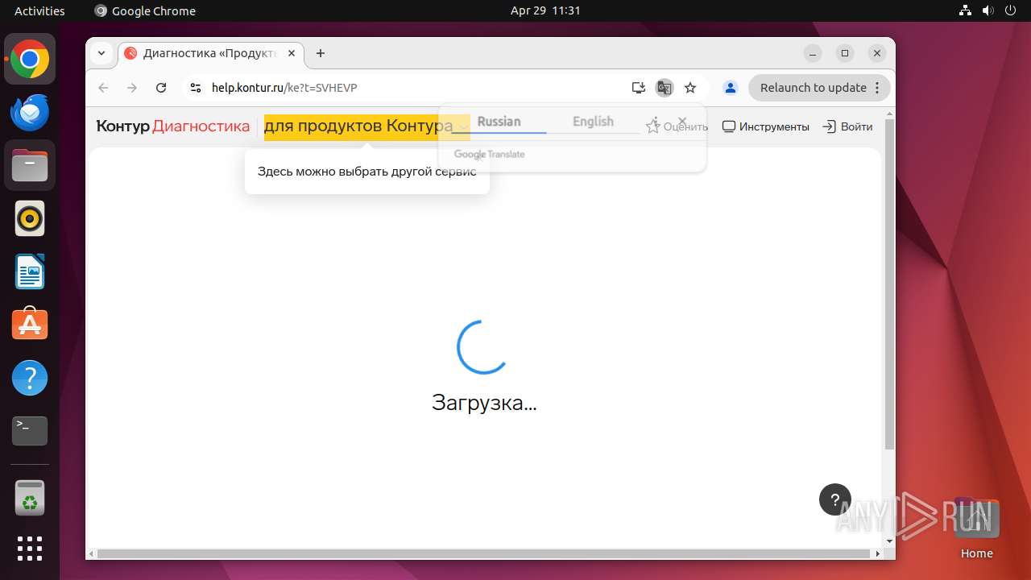Open the Инструменты menu
This screenshot has height=580, width=1031.
[x=766, y=126]
